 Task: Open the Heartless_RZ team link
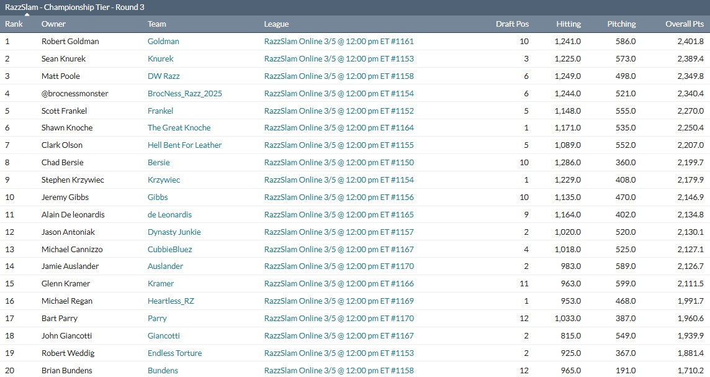tap(171, 301)
